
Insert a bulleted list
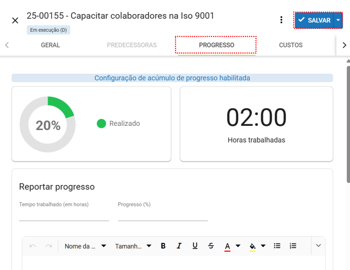pos(277,246)
